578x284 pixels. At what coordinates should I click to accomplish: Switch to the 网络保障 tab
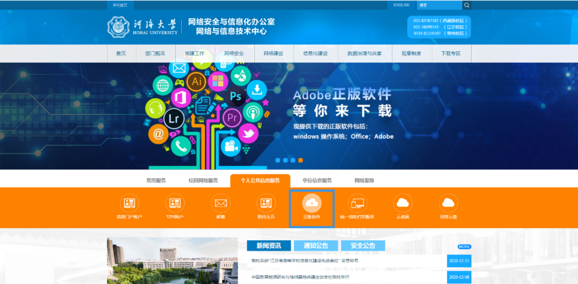coord(364,180)
